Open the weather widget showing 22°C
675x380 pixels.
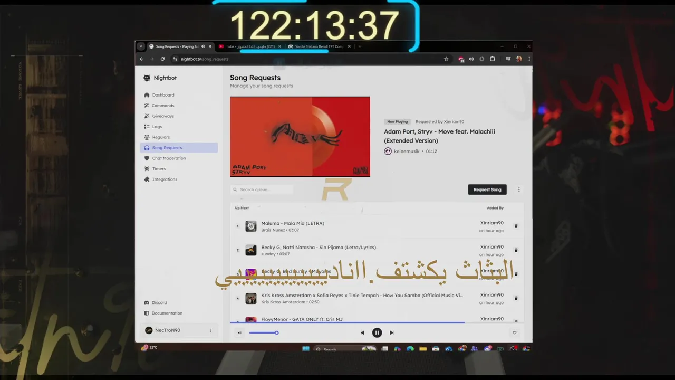pyautogui.click(x=149, y=347)
